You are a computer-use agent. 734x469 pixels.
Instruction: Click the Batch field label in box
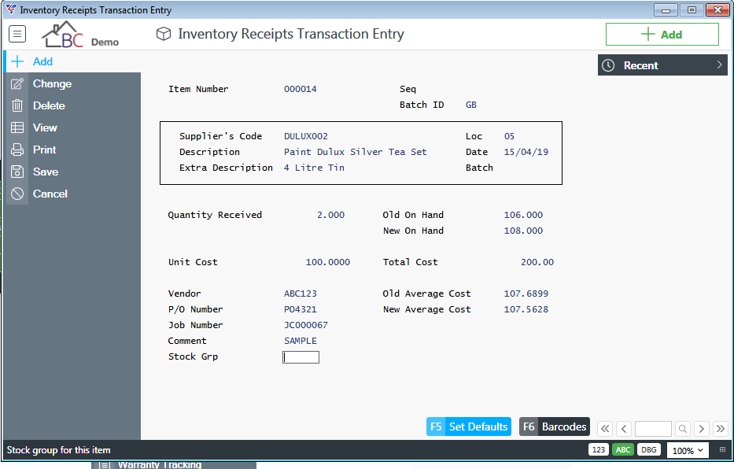[479, 168]
